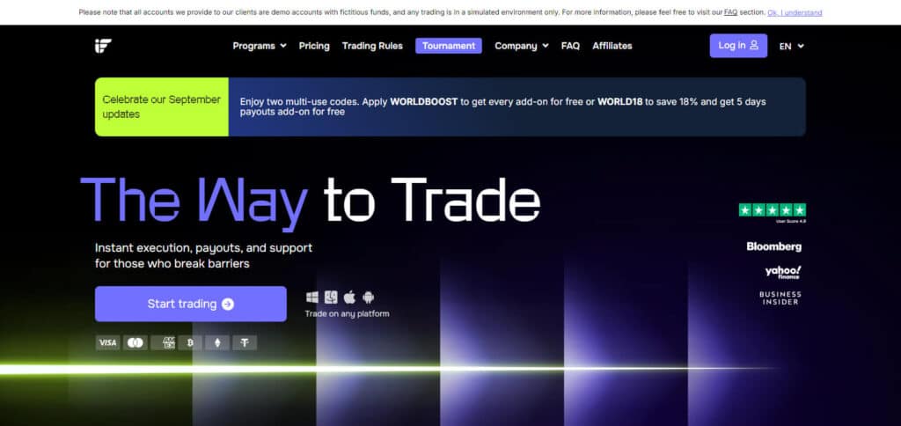Open the Pricing menu item
Screen dimensions: 901x426
click(314, 46)
